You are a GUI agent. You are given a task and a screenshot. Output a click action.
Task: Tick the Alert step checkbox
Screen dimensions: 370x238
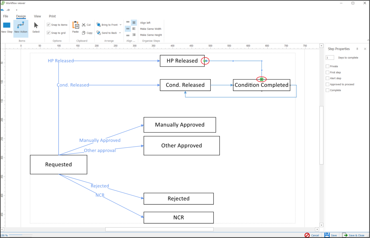327,78
